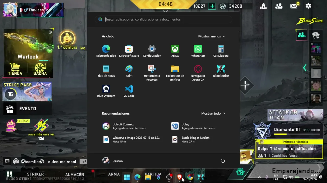Open the taskbar volume control
Viewport: 327px width, 183px height.
(291, 177)
